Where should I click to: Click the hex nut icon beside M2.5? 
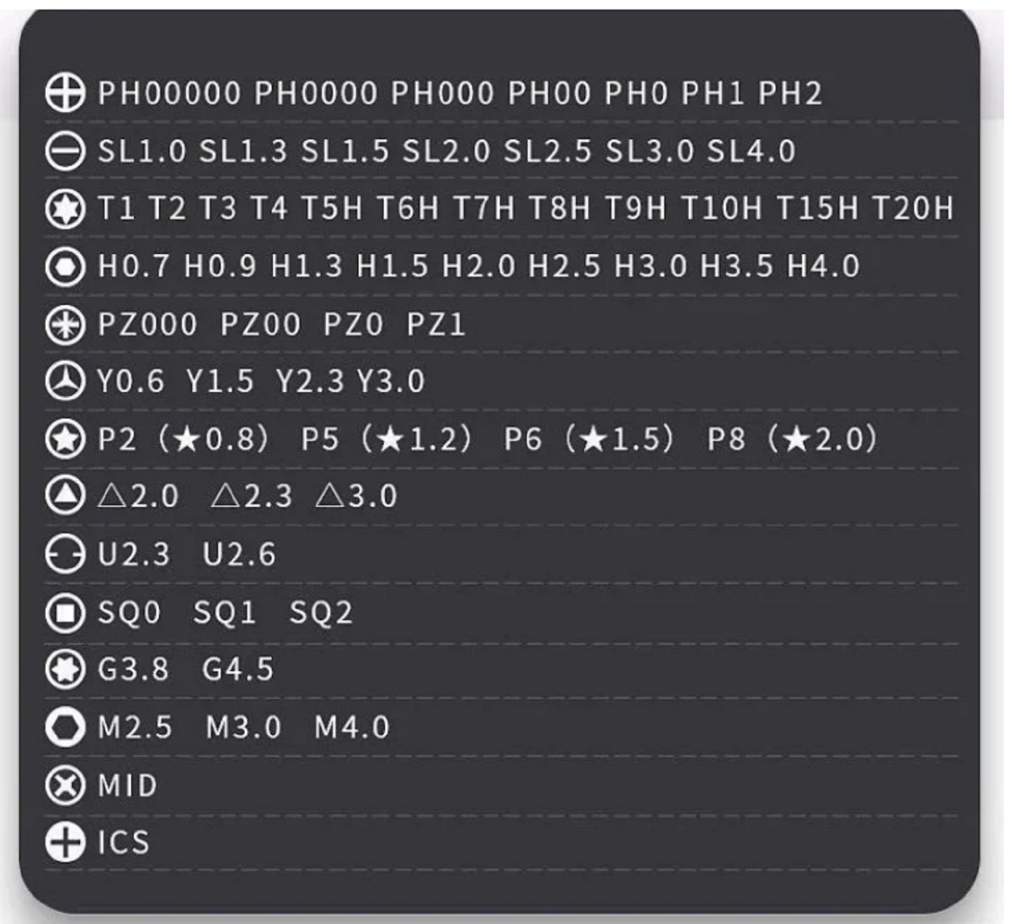click(65, 727)
